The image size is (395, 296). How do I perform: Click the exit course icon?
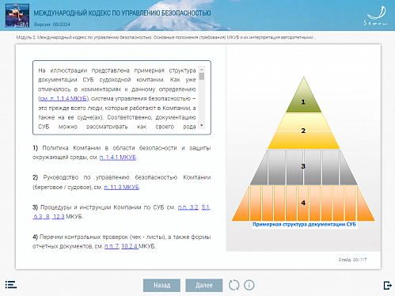click(387, 285)
